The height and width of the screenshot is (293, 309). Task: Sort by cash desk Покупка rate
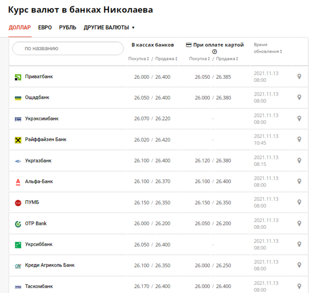point(139,59)
